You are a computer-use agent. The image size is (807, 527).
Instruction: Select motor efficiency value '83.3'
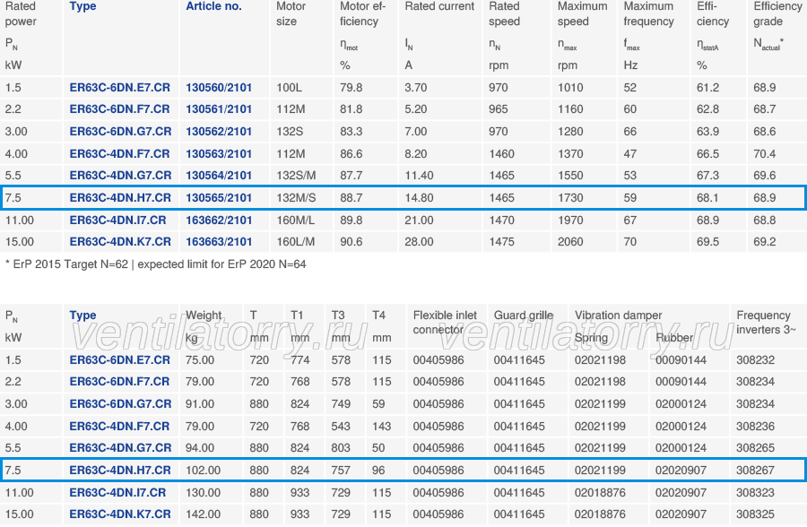[351, 131]
